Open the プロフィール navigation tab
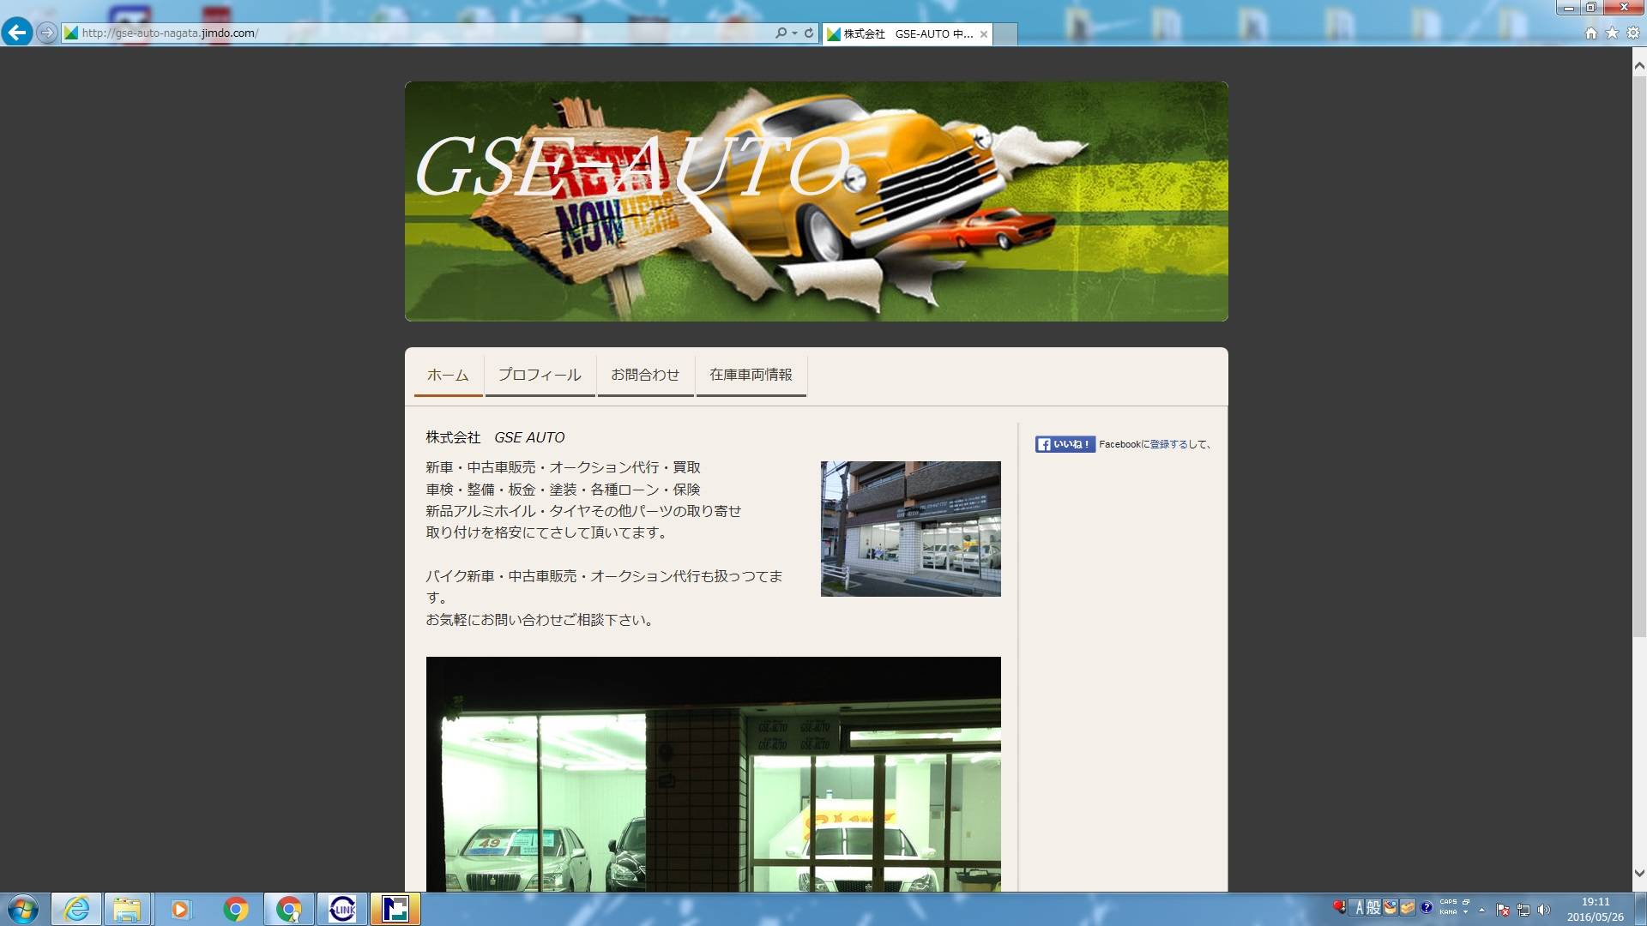This screenshot has width=1647, height=926. (x=540, y=376)
